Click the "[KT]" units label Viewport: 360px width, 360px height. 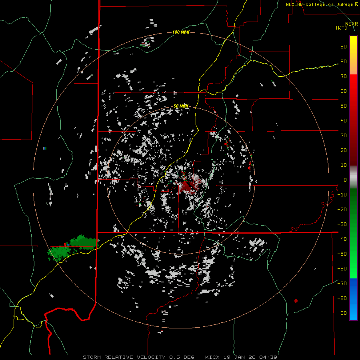[x=342, y=28]
